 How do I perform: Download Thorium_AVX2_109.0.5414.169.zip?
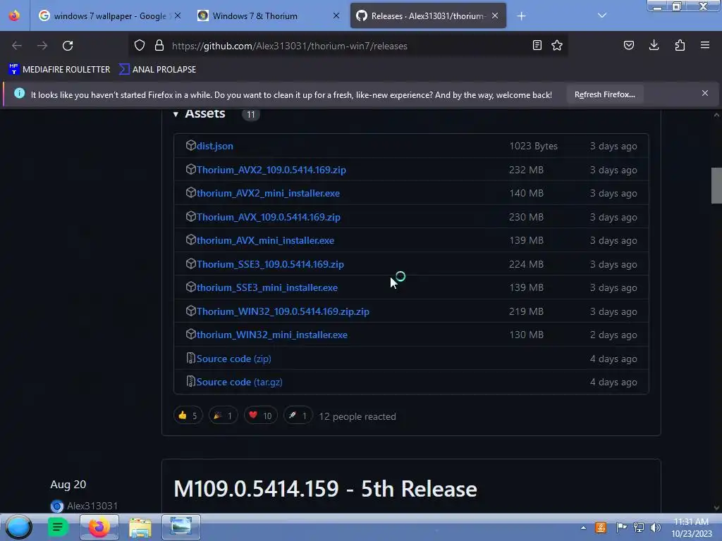coord(271,170)
